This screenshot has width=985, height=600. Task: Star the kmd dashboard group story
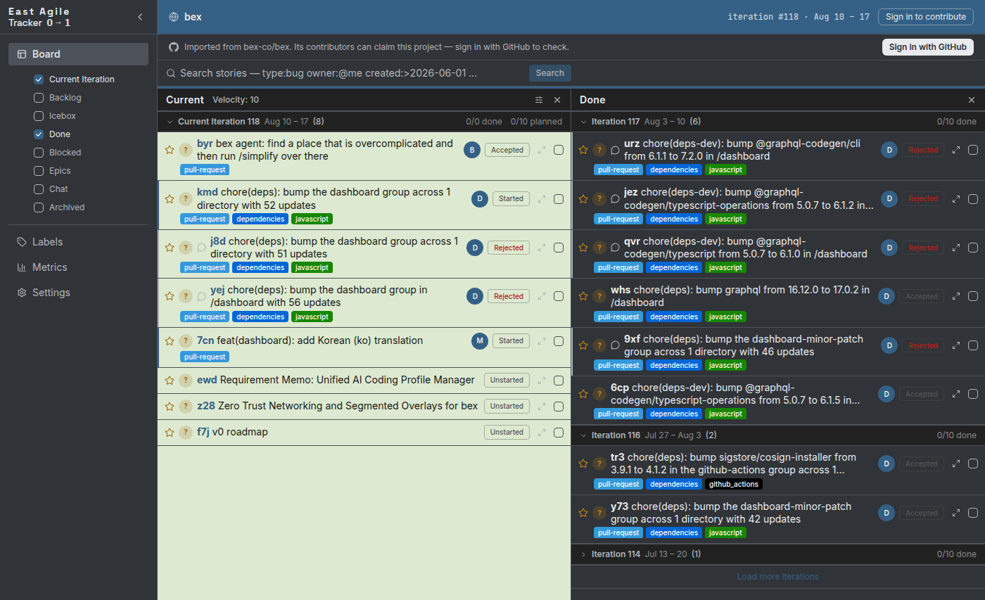(x=170, y=198)
